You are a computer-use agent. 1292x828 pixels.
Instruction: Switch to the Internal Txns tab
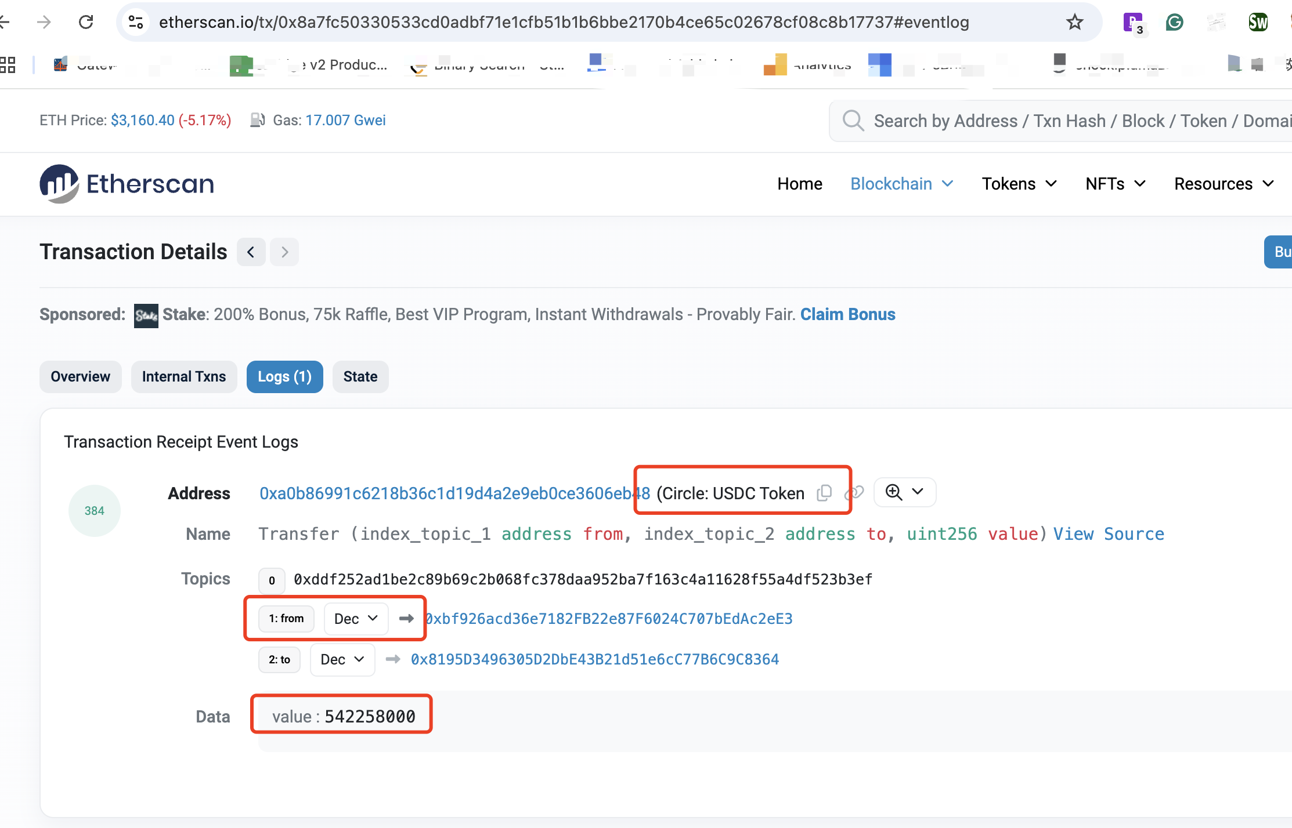[x=183, y=377]
